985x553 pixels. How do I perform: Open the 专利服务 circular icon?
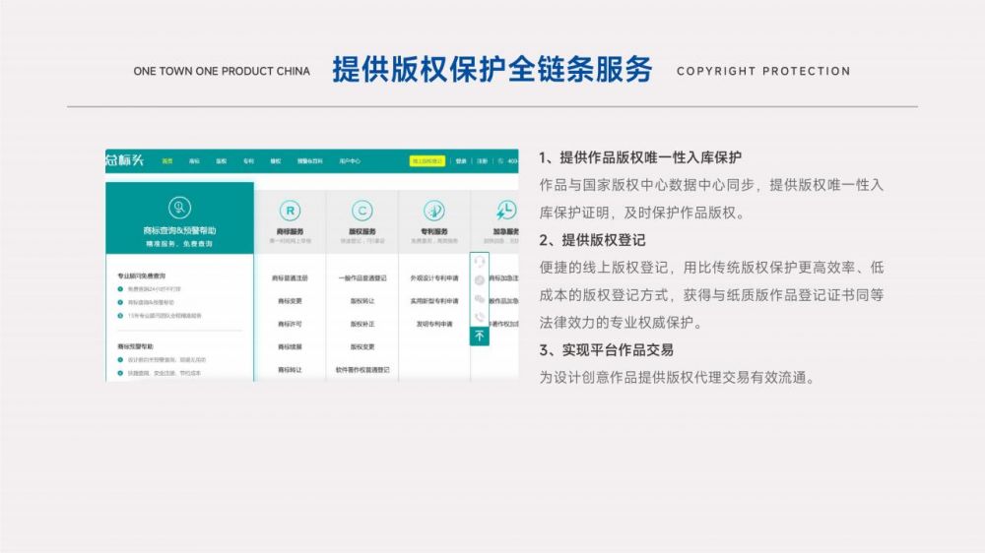coord(434,211)
